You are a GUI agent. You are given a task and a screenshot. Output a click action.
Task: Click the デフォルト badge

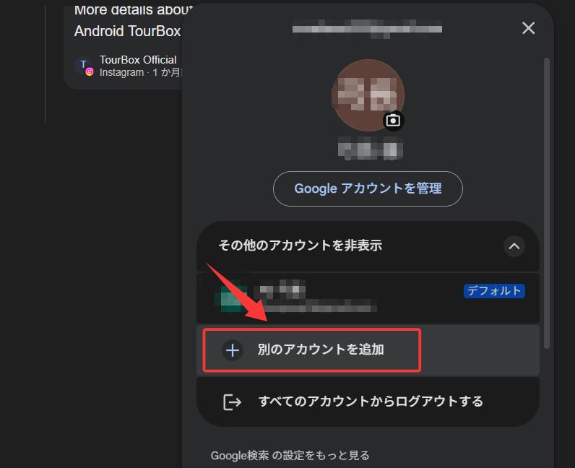[494, 291]
